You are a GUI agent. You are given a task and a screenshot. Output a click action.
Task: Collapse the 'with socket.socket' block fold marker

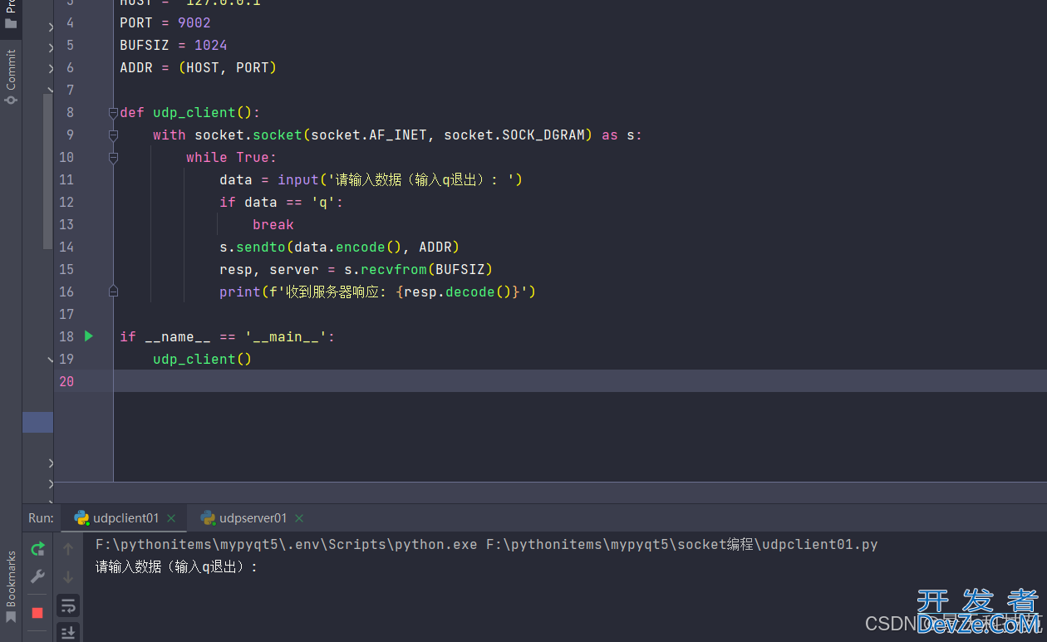pos(113,135)
